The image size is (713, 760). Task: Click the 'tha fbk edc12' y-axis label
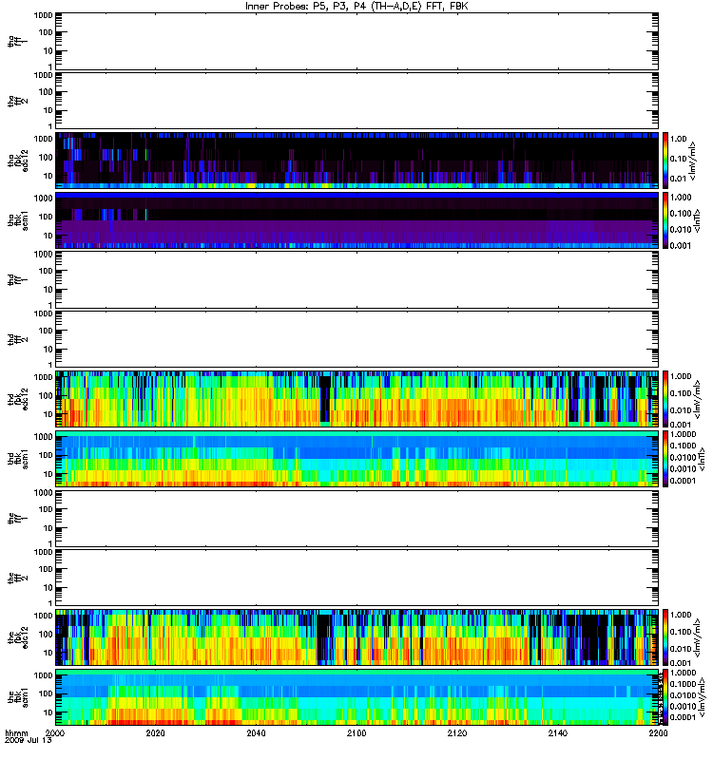coord(17,161)
